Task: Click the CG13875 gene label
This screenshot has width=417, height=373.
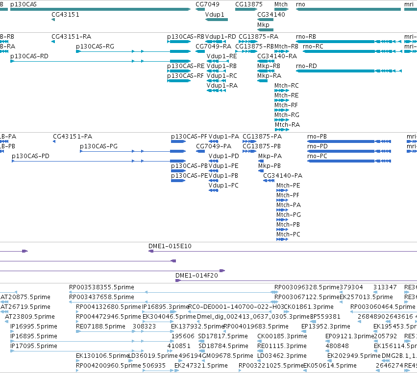Action: 249,4
